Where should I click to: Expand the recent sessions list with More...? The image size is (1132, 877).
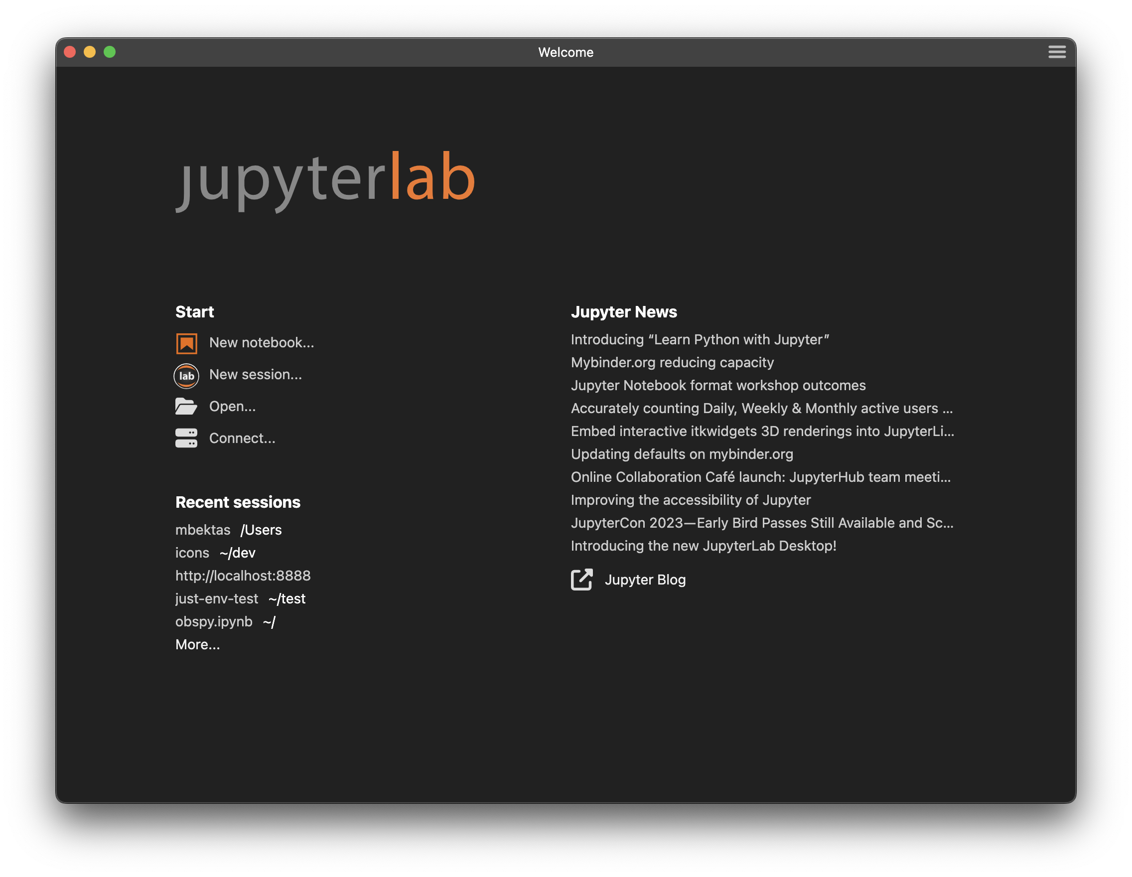click(197, 644)
